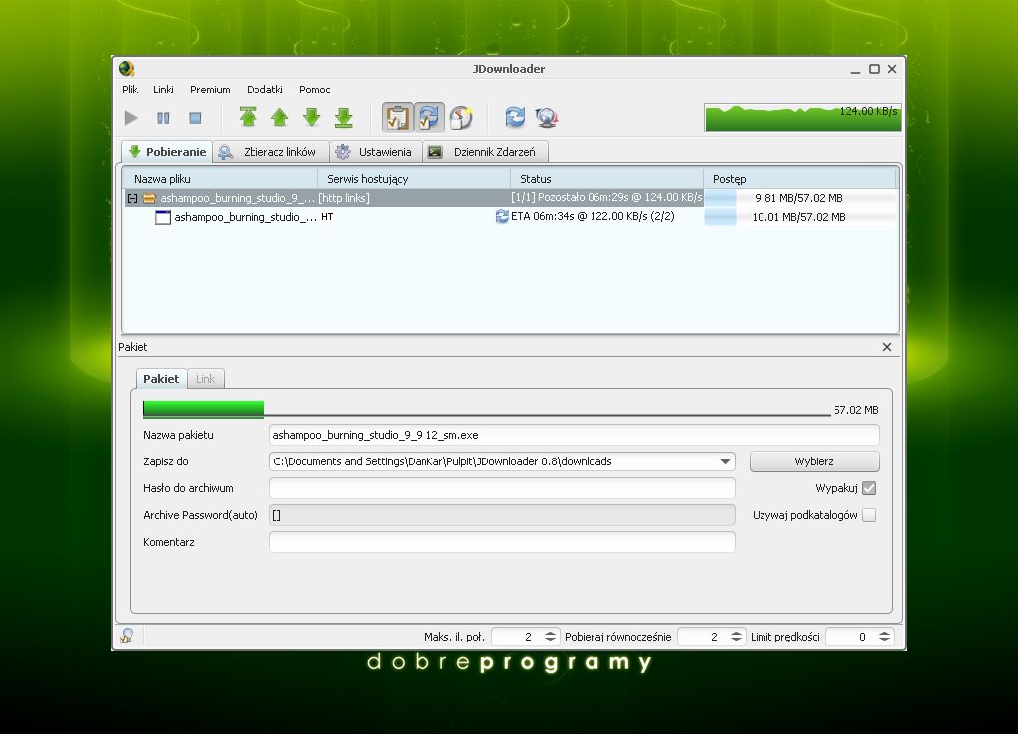Click the reconnect status icon beside ETA text
Screen dimensions: 1018x734
[502, 216]
